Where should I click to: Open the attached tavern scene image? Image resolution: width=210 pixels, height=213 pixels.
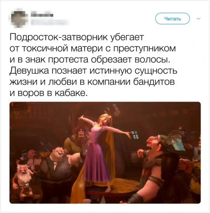point(105,153)
